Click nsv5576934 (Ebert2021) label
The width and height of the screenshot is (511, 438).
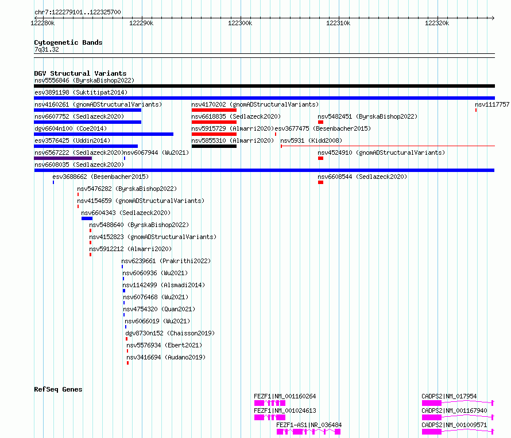point(164,345)
